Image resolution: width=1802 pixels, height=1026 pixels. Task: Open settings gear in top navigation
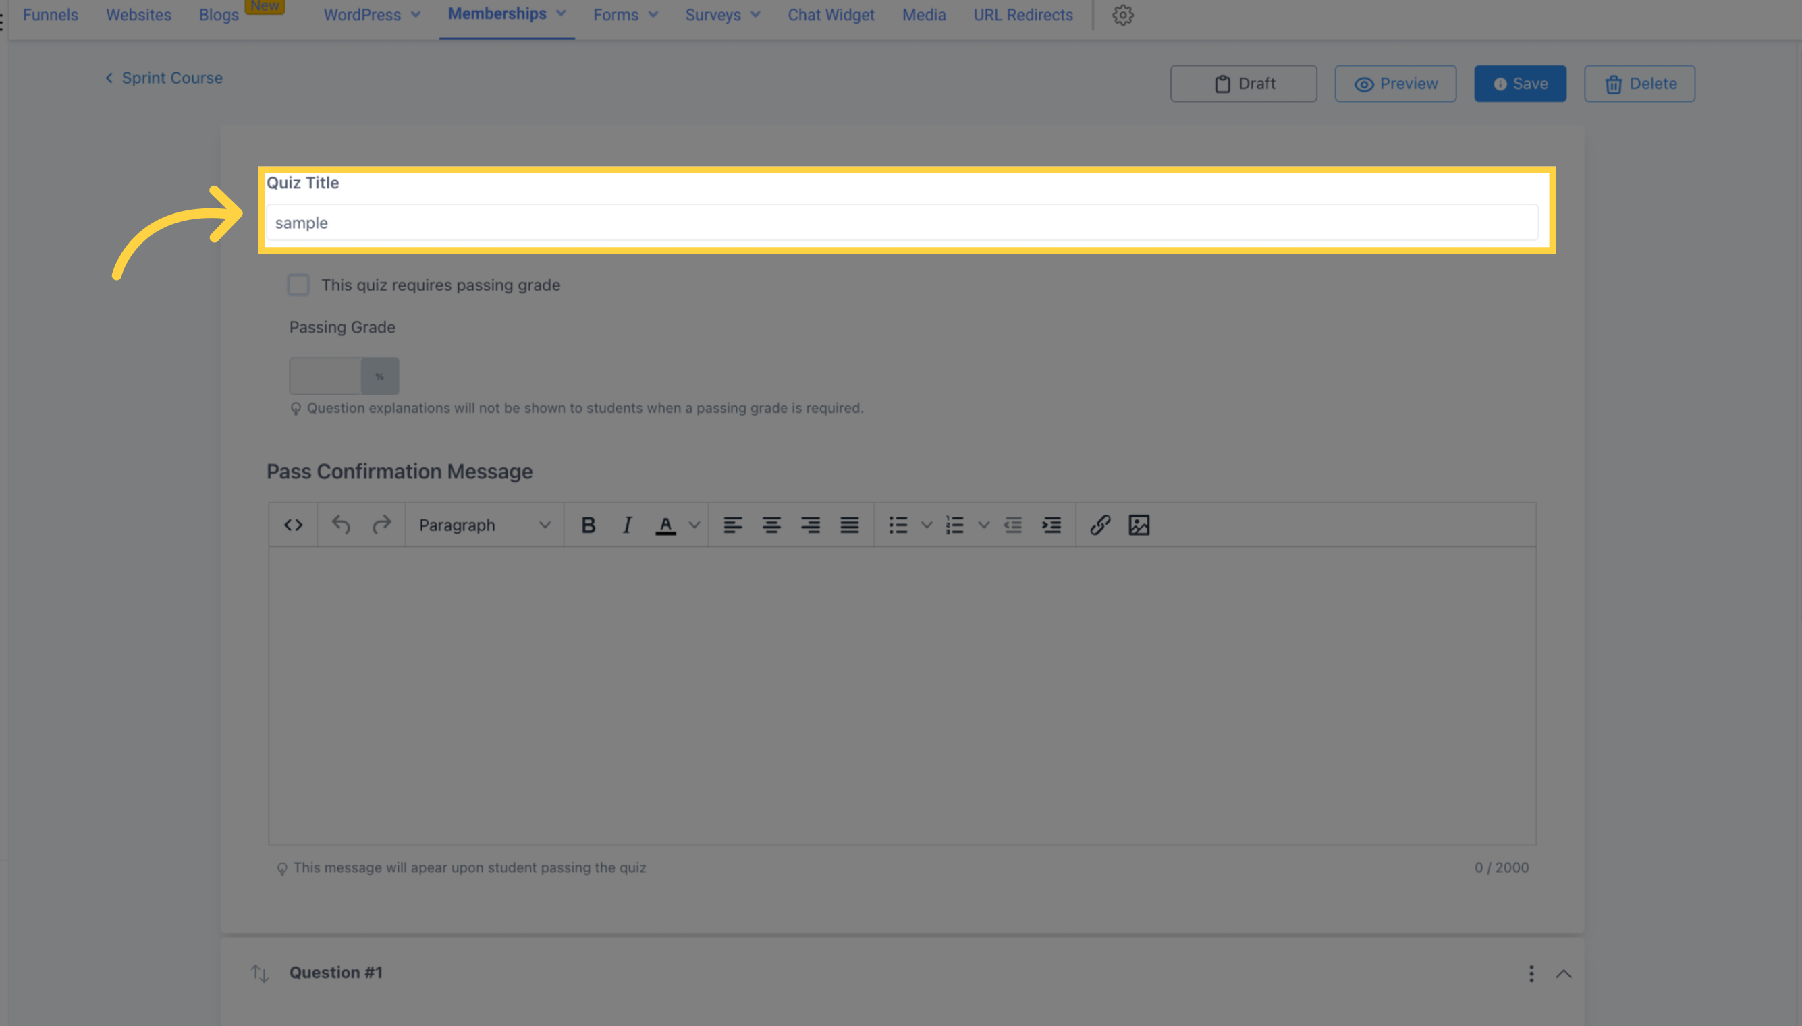tap(1123, 15)
